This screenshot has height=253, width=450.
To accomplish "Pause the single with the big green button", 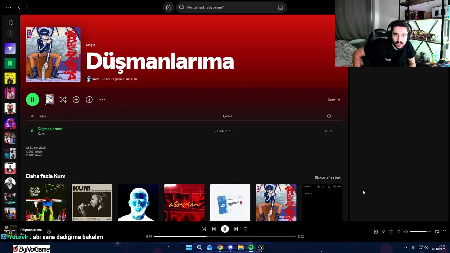I will pyautogui.click(x=32, y=99).
